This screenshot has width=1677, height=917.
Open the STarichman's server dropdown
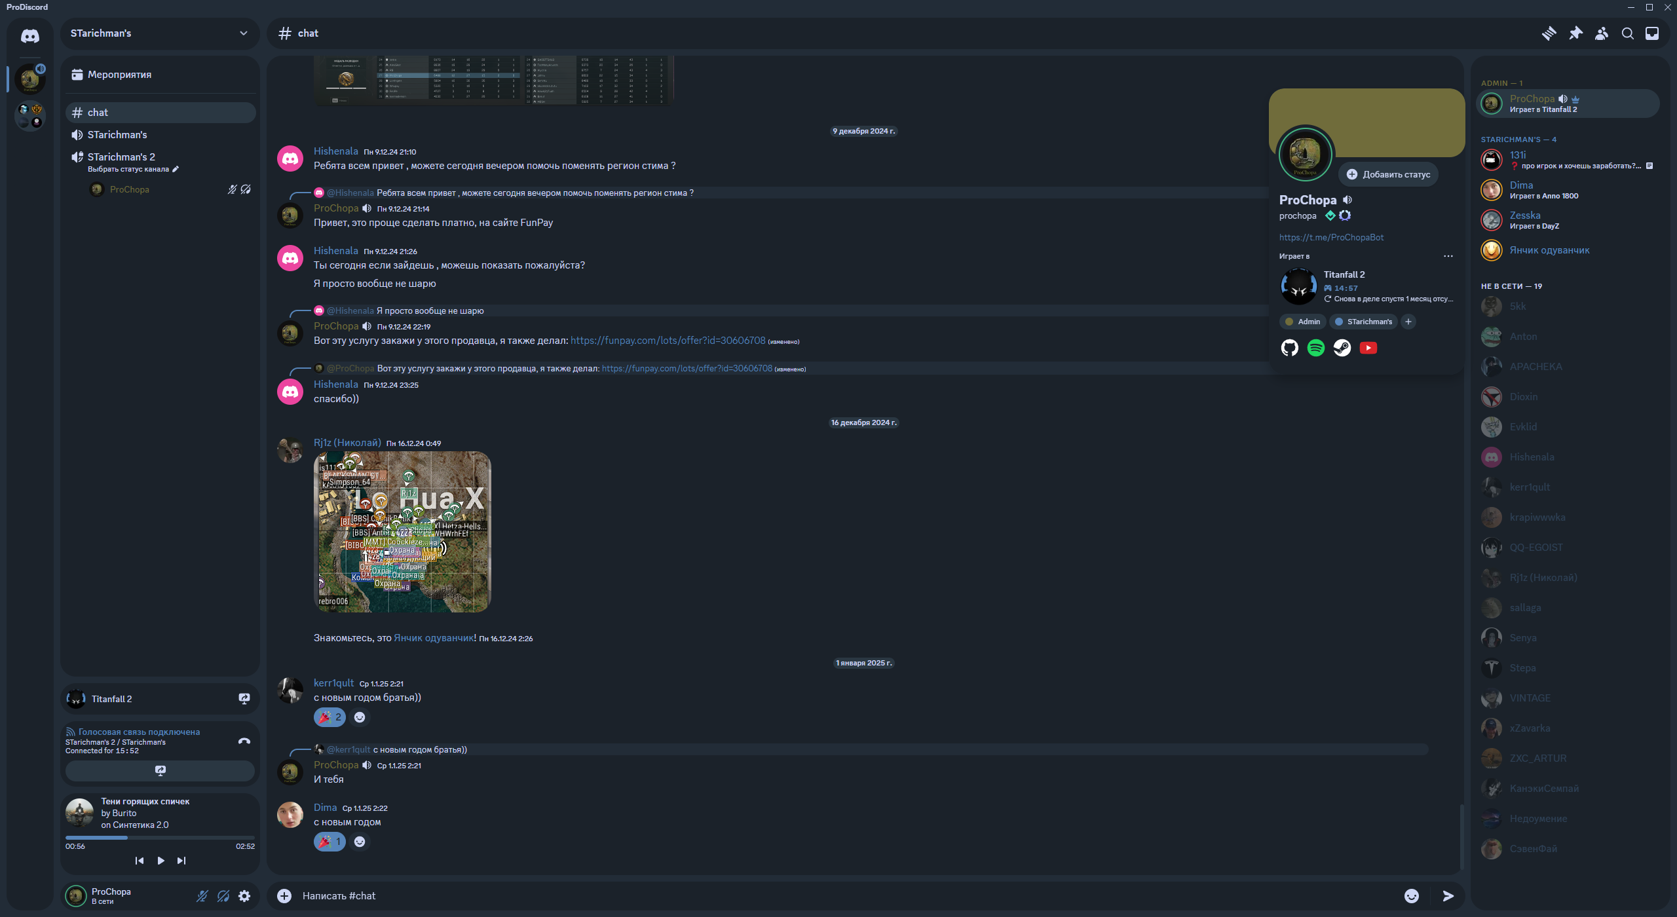243,33
